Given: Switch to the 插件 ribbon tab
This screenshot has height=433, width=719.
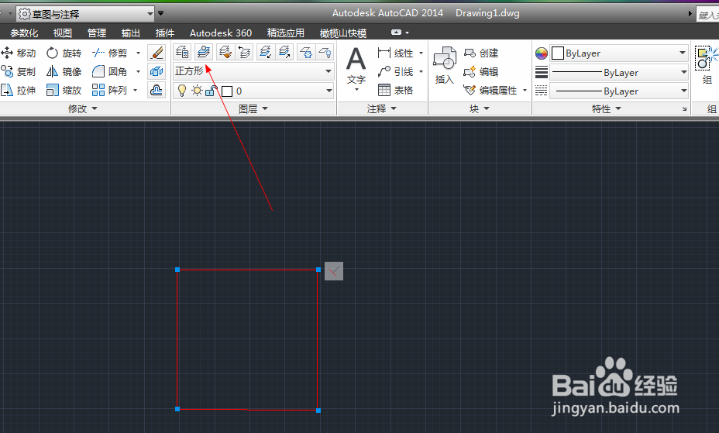Looking at the screenshot, I should (x=165, y=33).
